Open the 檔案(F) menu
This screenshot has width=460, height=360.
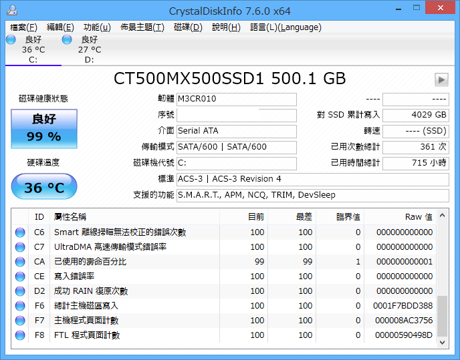point(23,27)
